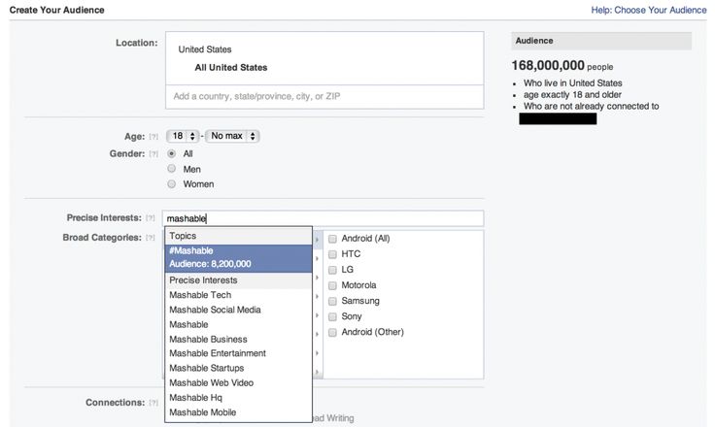The width and height of the screenshot is (715, 427).
Task: Check the Motorola checkbox
Action: [x=332, y=285]
